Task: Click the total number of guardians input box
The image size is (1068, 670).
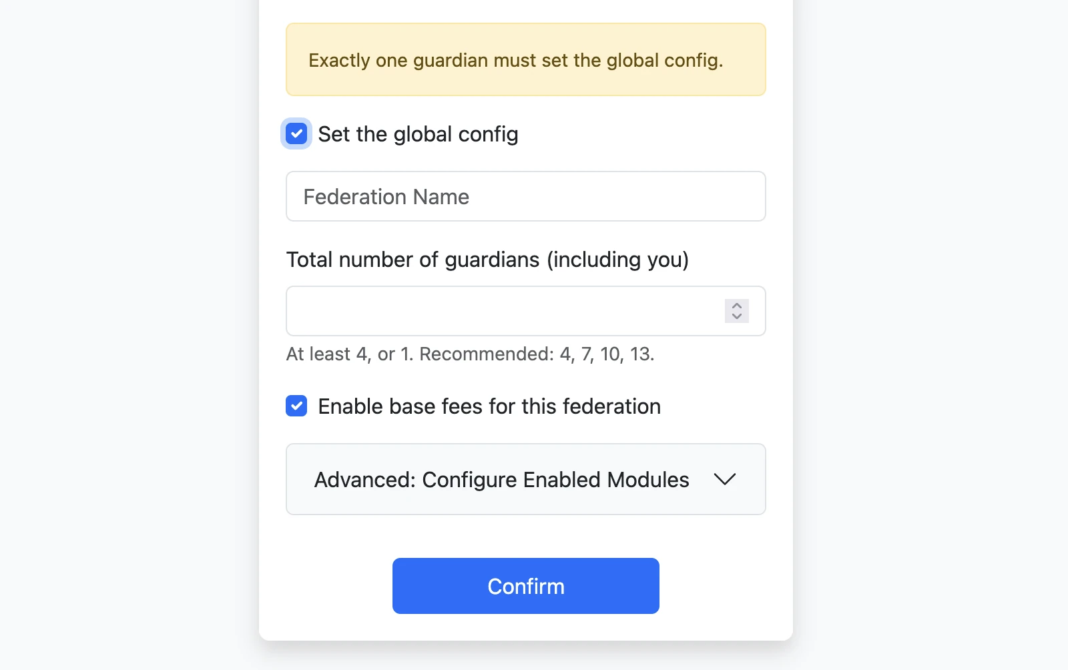Action: coord(501,311)
